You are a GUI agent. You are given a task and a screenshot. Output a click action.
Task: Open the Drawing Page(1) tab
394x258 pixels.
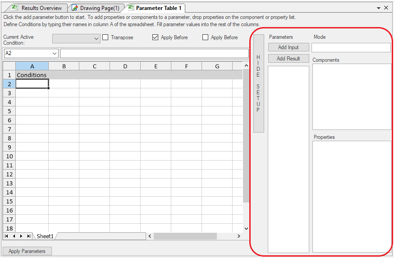coord(96,8)
